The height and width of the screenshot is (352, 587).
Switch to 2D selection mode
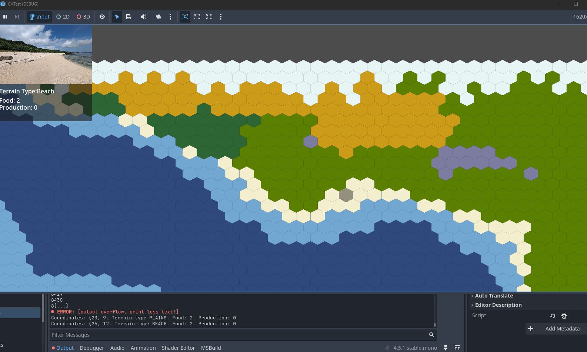click(x=63, y=17)
